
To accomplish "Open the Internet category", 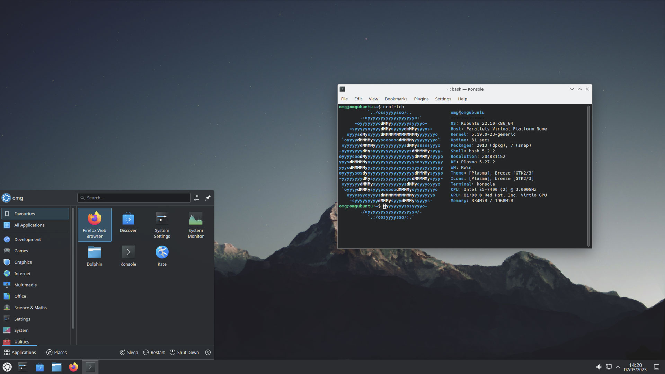I will point(35,274).
